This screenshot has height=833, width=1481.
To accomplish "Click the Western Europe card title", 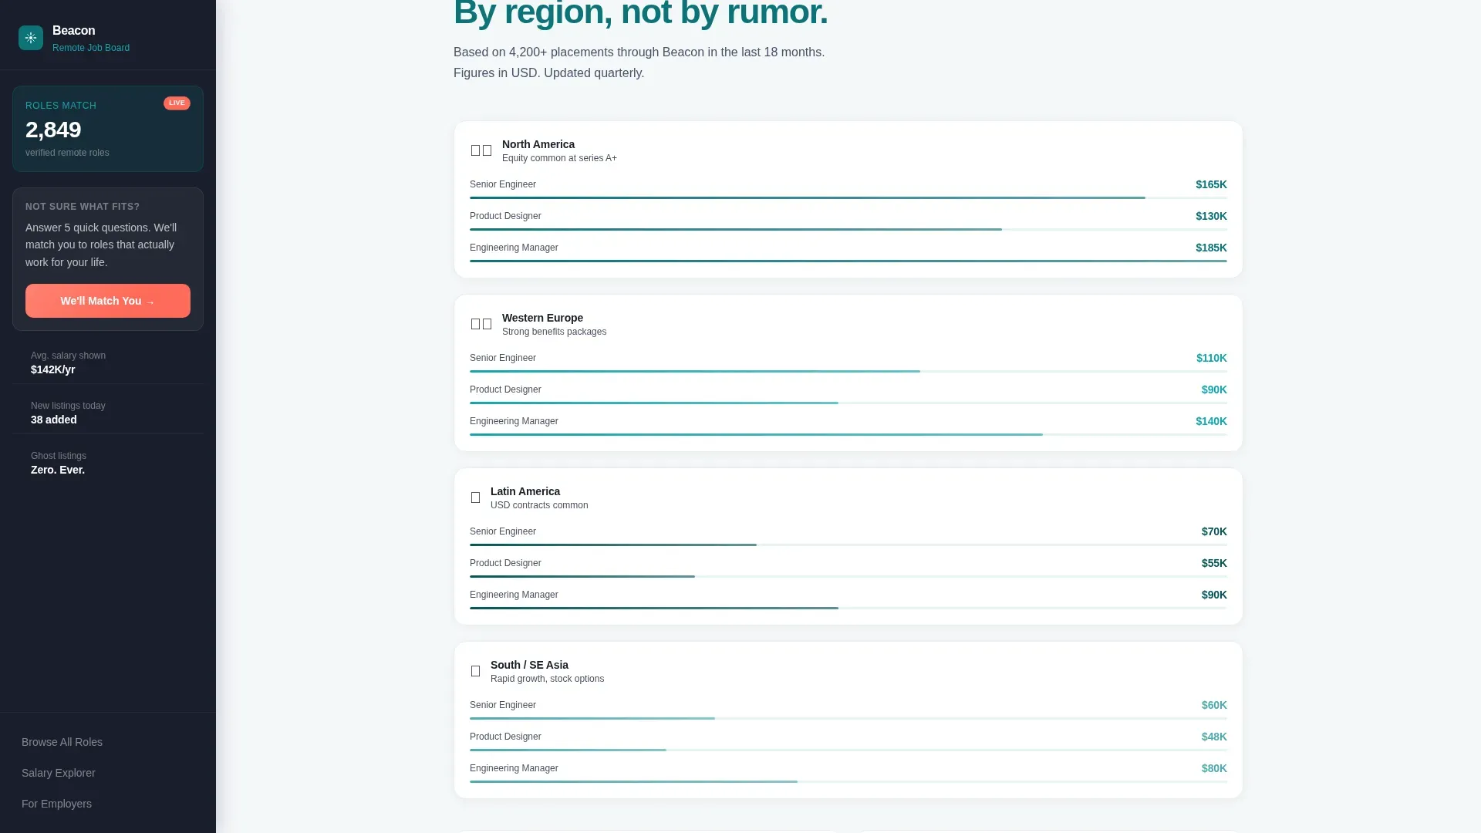I will point(542,318).
